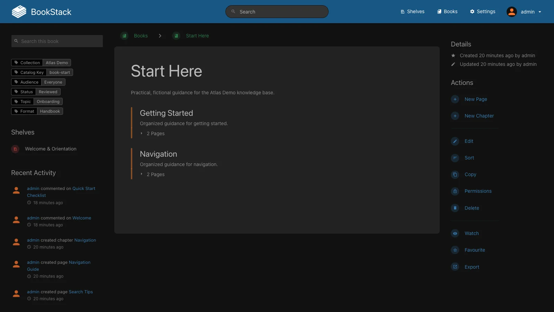The height and width of the screenshot is (312, 554).
Task: Click the Delete action link
Action: pos(472,208)
